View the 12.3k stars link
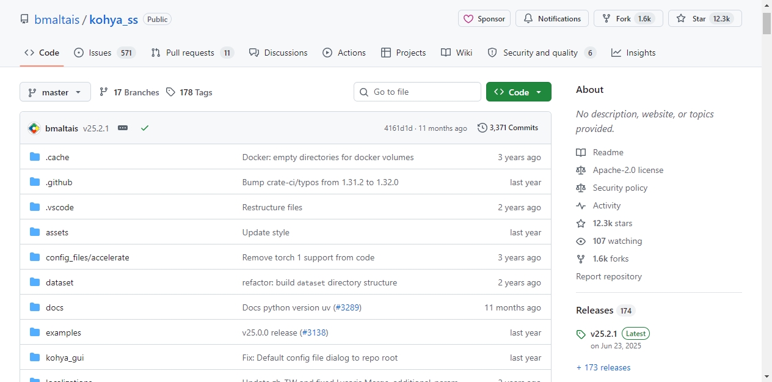The width and height of the screenshot is (772, 382). [x=605, y=223]
